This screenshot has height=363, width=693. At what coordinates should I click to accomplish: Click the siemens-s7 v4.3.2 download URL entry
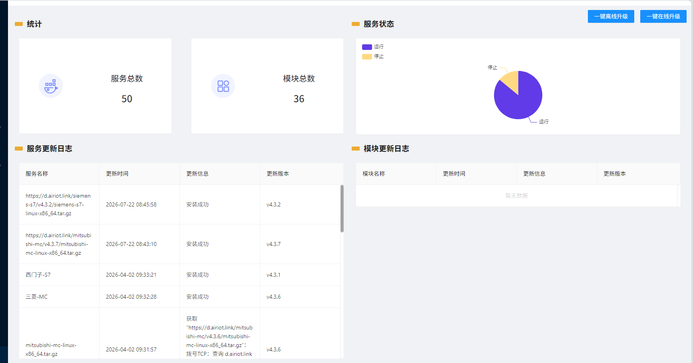point(58,204)
